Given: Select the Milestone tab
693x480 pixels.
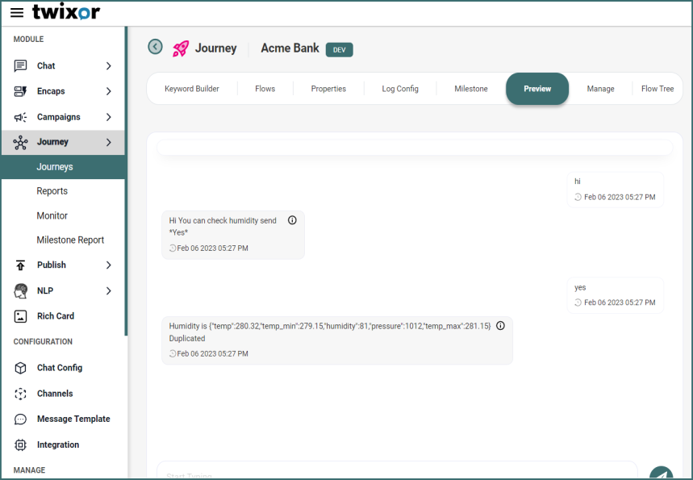Looking at the screenshot, I should click(471, 89).
